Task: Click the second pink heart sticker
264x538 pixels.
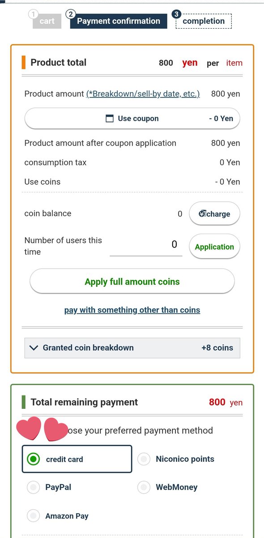Action: pos(56,430)
